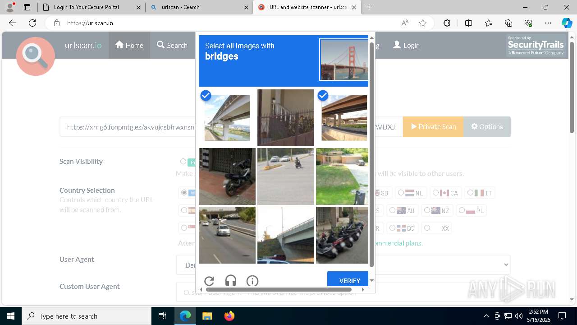The image size is (577, 325).
Task: Open a new browser tab
Action: tap(369, 7)
